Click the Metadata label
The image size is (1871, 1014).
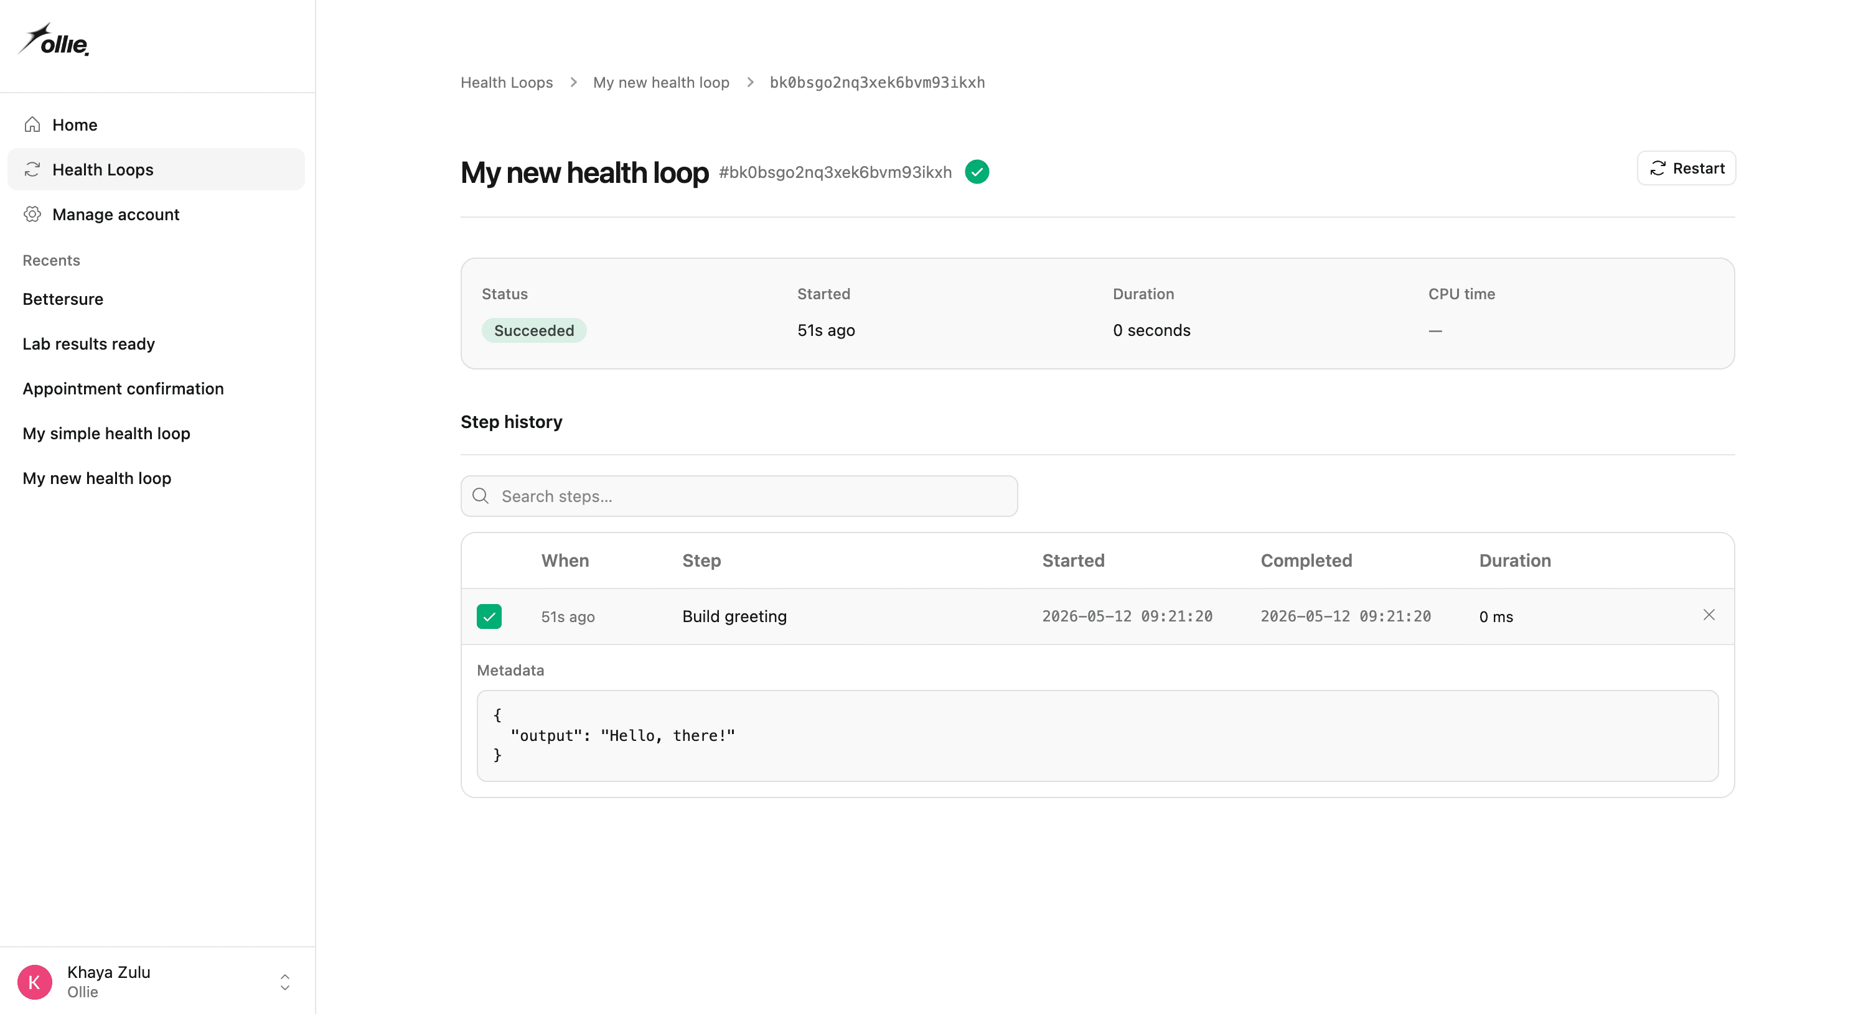pyautogui.click(x=510, y=671)
